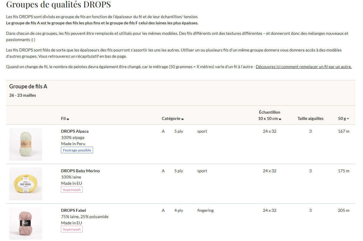Select the 205 m value for Fabel

tap(344, 210)
